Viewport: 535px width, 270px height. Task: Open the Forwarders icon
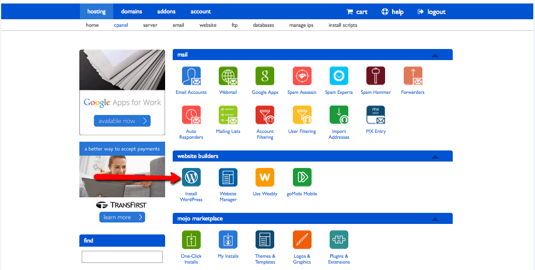[413, 76]
